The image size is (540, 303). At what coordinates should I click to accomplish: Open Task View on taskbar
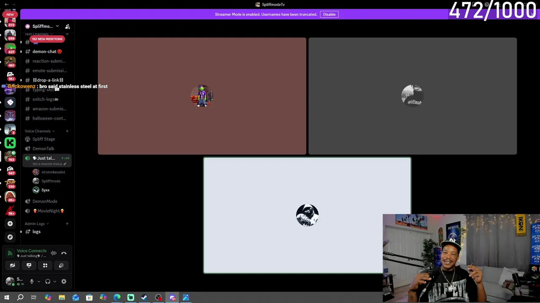[x=34, y=298]
